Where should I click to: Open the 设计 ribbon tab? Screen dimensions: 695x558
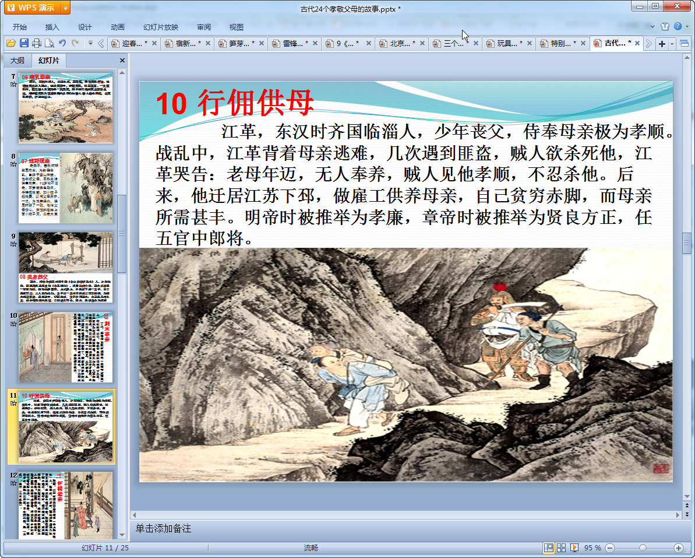[84, 27]
